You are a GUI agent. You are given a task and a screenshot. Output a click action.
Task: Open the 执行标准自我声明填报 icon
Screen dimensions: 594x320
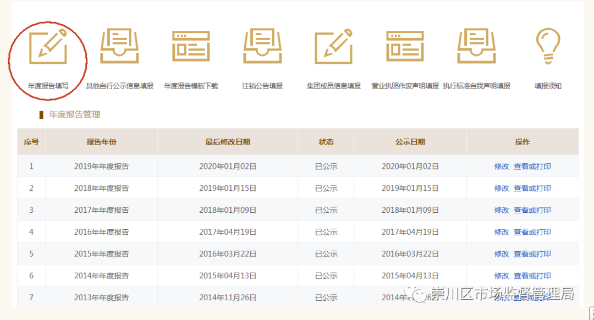(476, 46)
